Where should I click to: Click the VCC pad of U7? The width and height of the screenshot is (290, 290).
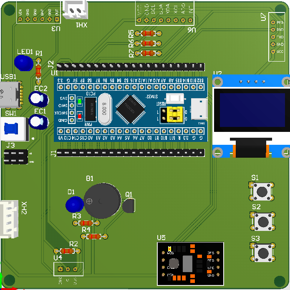coord(273,52)
